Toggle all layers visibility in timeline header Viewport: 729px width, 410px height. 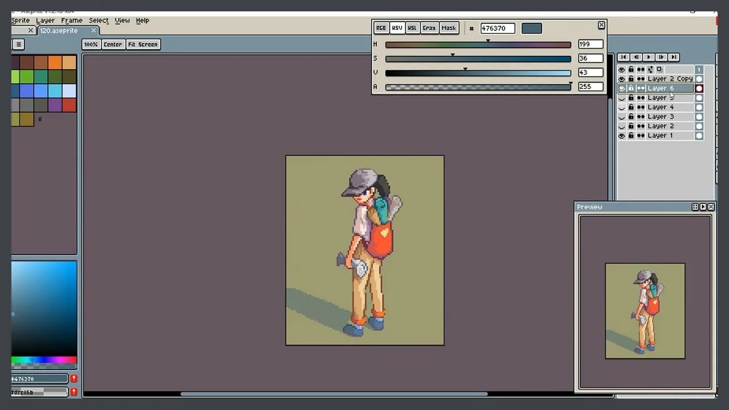622,69
